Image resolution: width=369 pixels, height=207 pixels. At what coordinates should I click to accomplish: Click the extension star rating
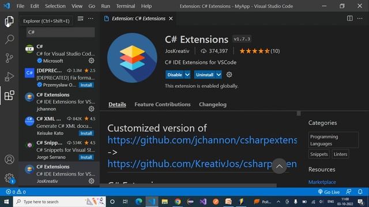tap(259, 51)
